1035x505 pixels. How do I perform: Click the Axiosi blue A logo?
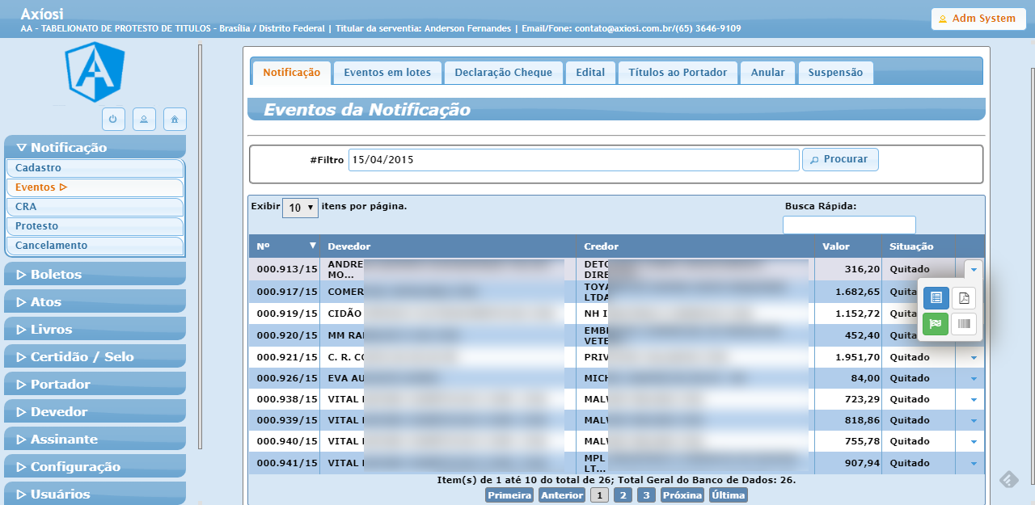click(x=95, y=73)
